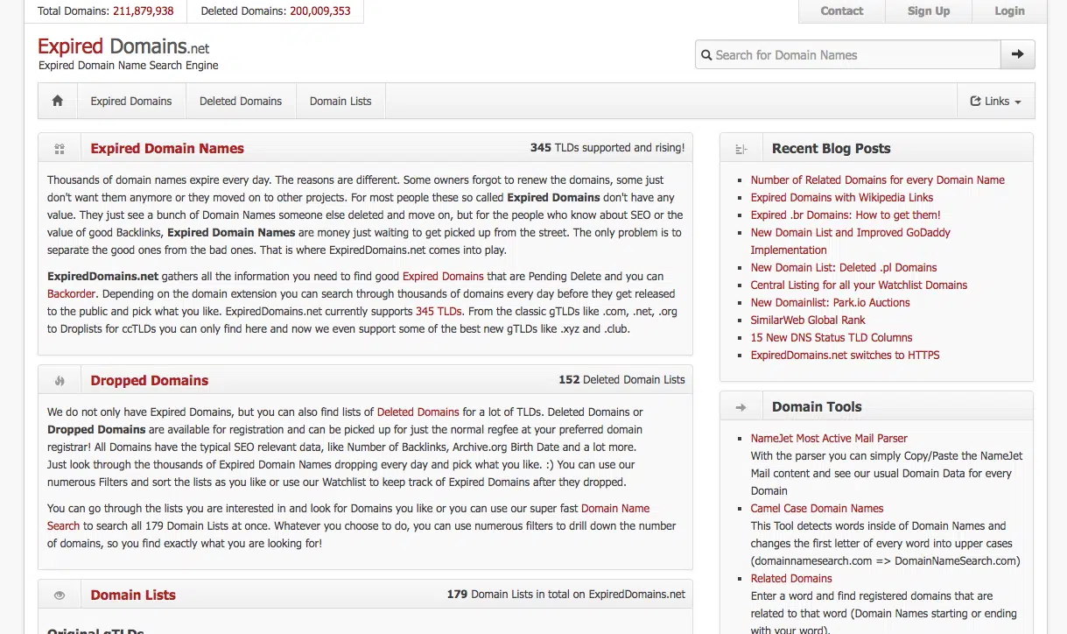Click the Expired Domain Names panel icon

(60, 149)
